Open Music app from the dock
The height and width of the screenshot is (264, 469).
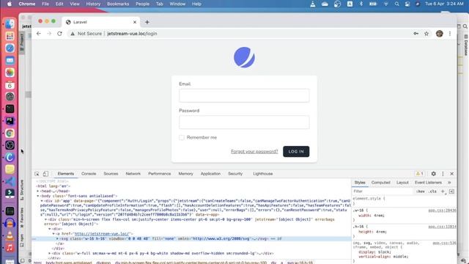10,248
